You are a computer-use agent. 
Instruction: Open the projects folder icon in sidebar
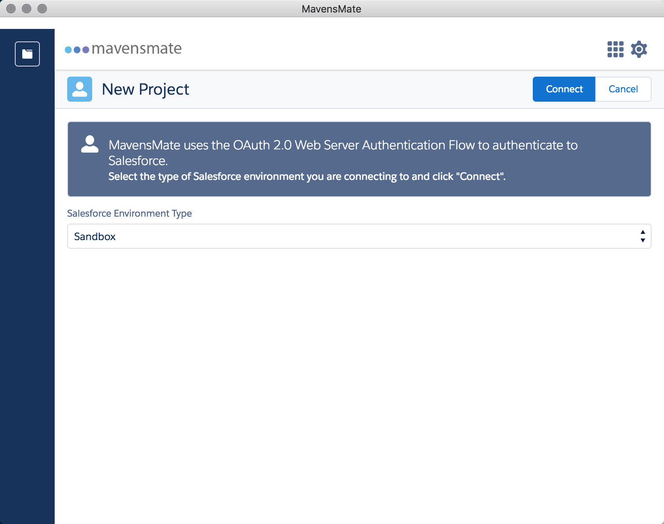pos(27,54)
